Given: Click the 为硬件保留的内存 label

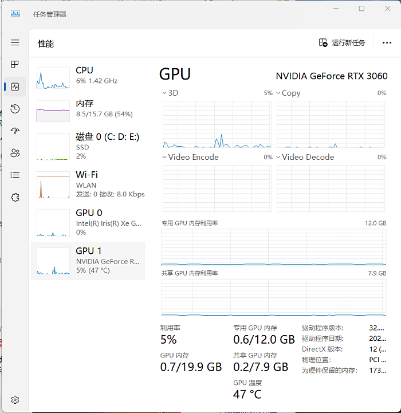Looking at the screenshot, I should click(x=330, y=371).
